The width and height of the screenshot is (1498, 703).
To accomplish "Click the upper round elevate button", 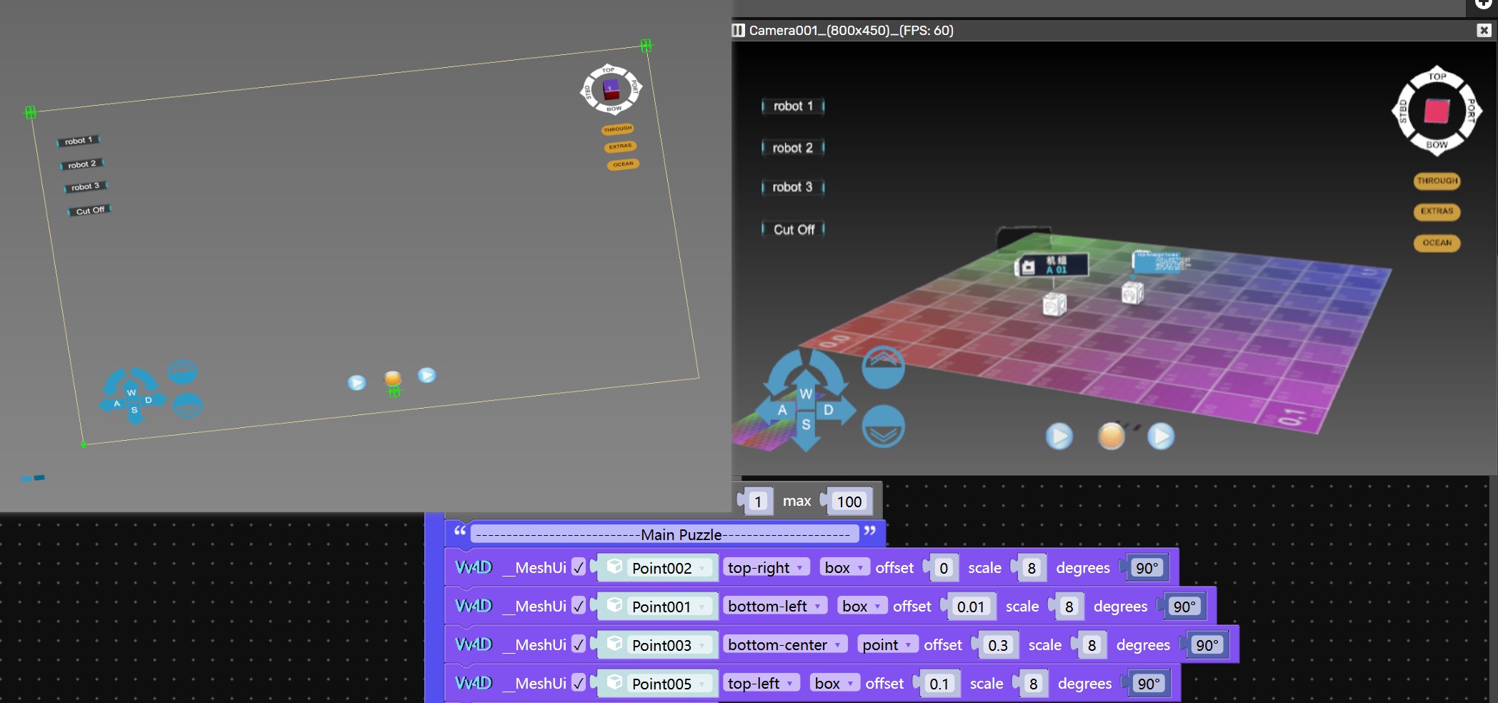I will coord(883,367).
